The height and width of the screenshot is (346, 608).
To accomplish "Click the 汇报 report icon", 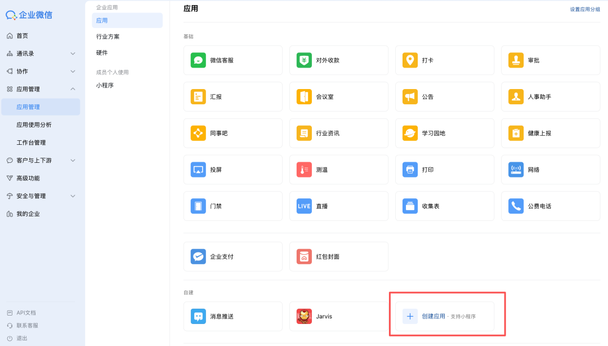I will [x=198, y=97].
